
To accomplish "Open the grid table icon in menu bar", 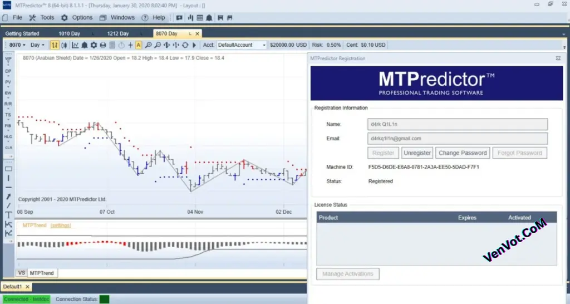I will [x=200, y=17].
